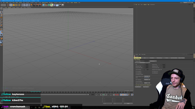
Task: Open Project Scale units dropdown
Action: [x=153, y=61]
